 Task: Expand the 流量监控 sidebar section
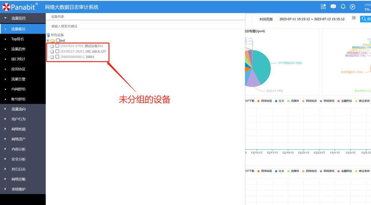tap(19, 18)
